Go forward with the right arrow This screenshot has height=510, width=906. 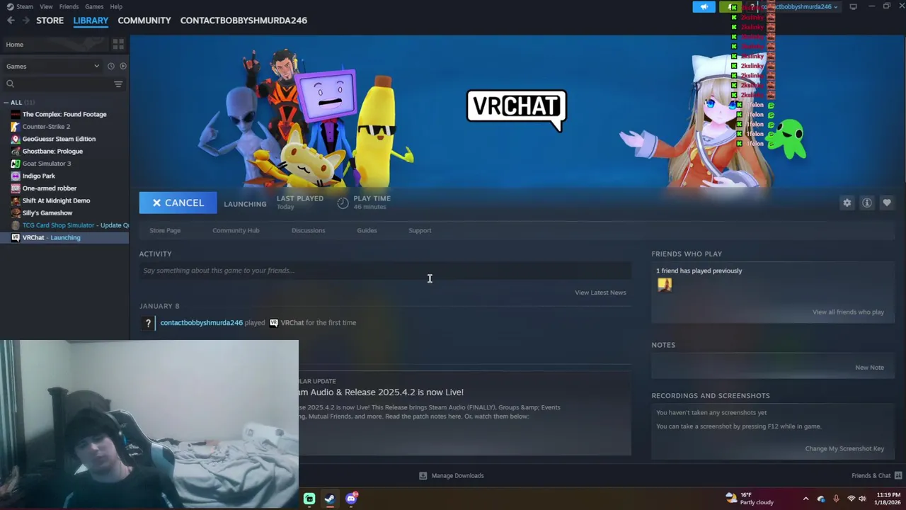(26, 21)
